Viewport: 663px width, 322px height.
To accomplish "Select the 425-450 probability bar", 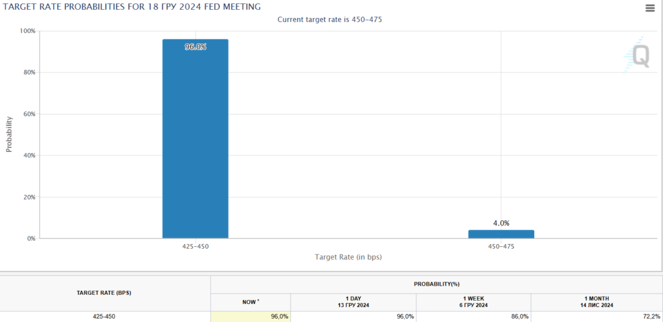I will pos(195,143).
